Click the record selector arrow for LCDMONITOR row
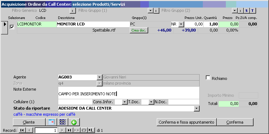 pos(5,28)
